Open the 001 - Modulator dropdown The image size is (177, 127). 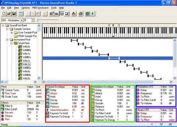[x=21, y=20]
